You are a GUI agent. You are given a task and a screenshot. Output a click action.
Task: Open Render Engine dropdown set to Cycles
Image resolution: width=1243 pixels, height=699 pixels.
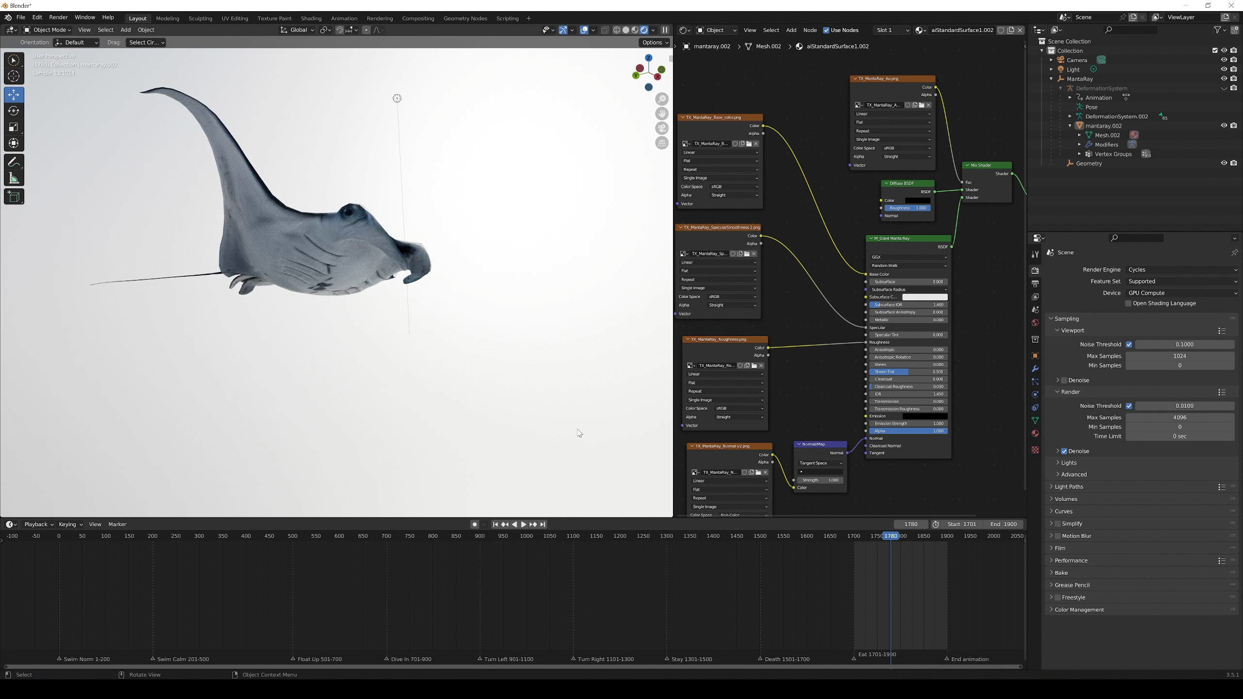(1181, 270)
